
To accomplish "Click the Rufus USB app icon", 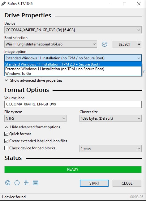I will tap(3, 4).
